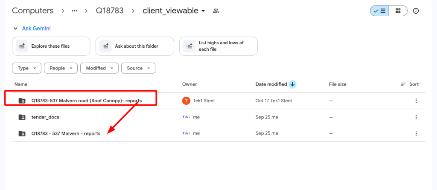Open the People filter dropdown

point(61,68)
